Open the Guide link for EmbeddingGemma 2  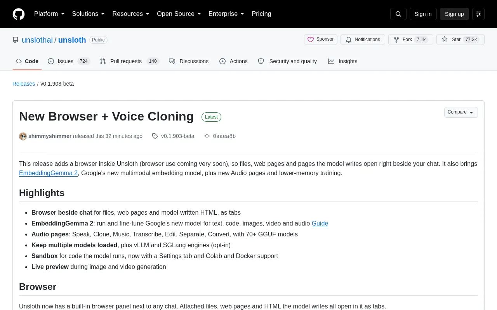pos(320,223)
